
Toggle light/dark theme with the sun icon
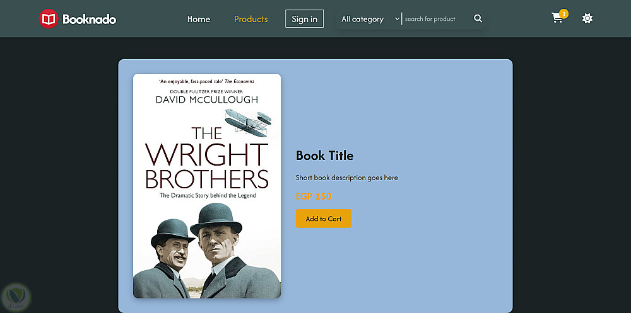[587, 18]
